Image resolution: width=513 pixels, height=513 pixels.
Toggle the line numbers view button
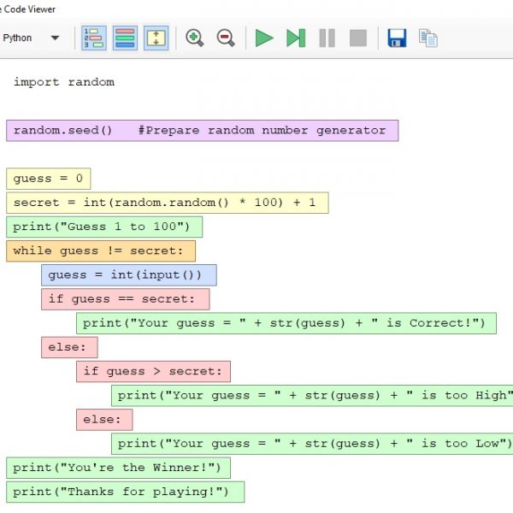(x=94, y=38)
